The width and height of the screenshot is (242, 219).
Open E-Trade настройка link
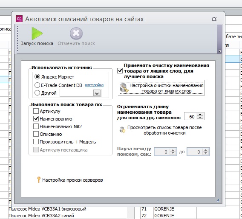94,85
